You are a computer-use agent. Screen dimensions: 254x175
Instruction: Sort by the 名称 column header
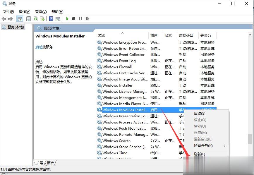point(122,35)
